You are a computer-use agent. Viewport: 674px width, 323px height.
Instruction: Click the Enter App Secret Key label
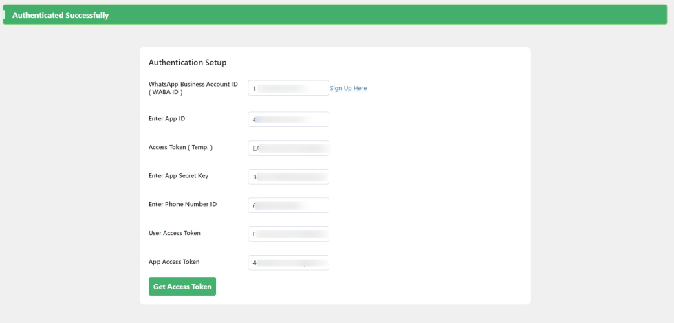178,175
